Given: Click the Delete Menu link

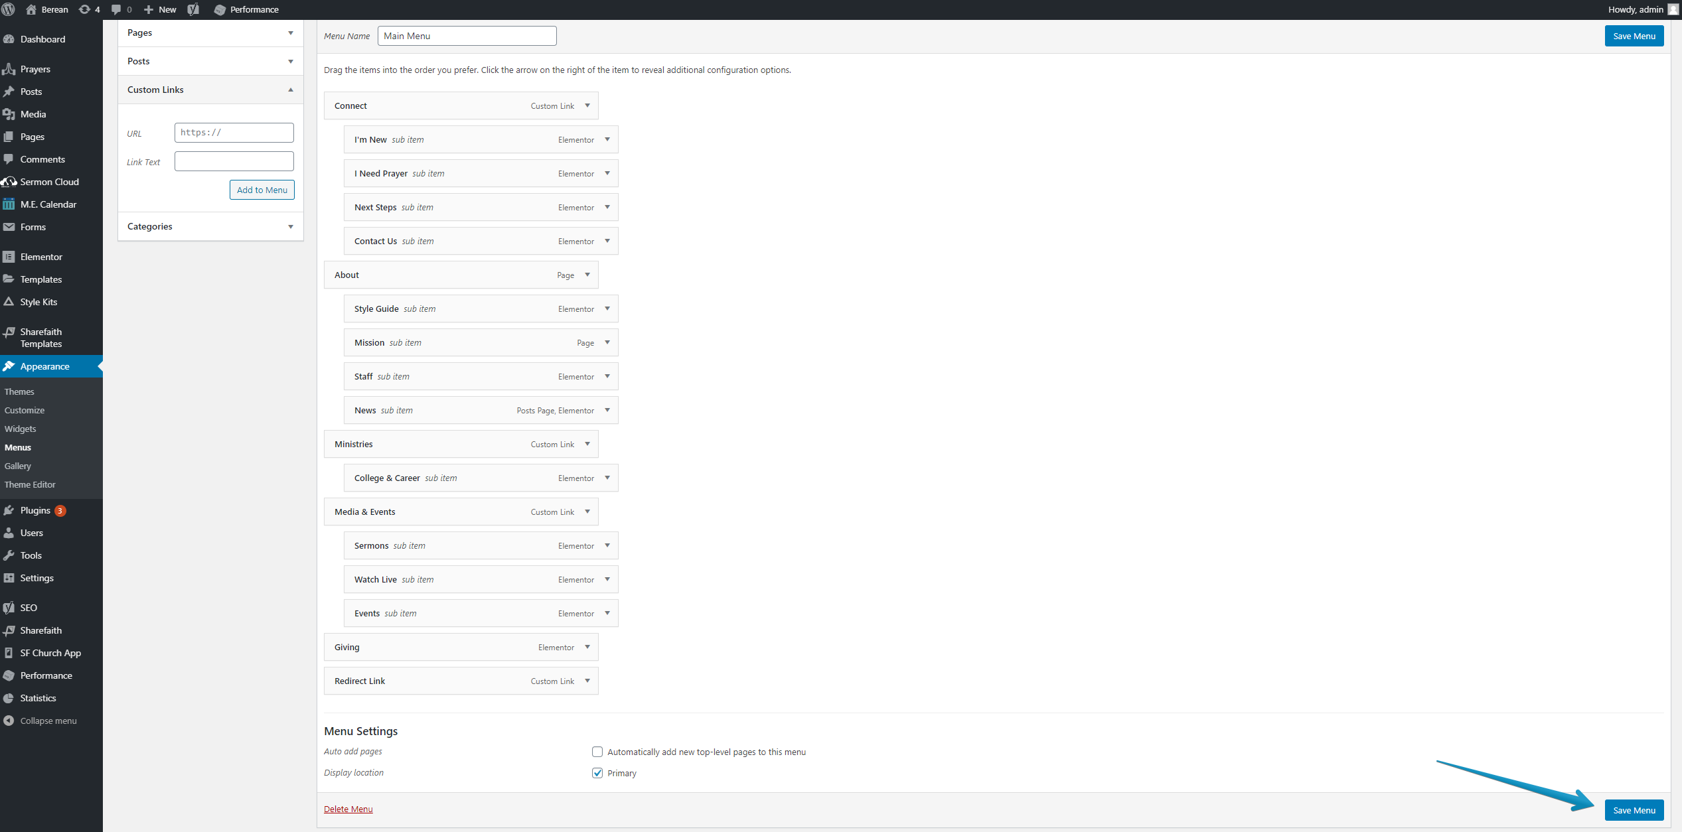Looking at the screenshot, I should [348, 809].
